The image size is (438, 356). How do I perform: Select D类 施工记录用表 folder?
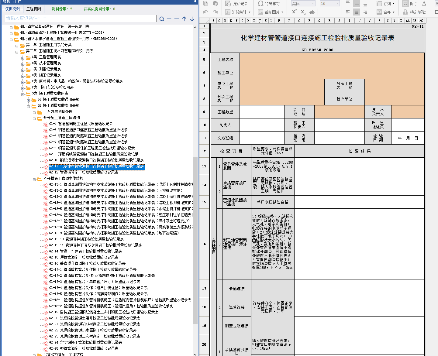[x=46, y=75]
